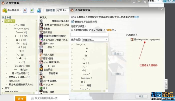Click 回顶部 back-to-top button on page

(166, 84)
